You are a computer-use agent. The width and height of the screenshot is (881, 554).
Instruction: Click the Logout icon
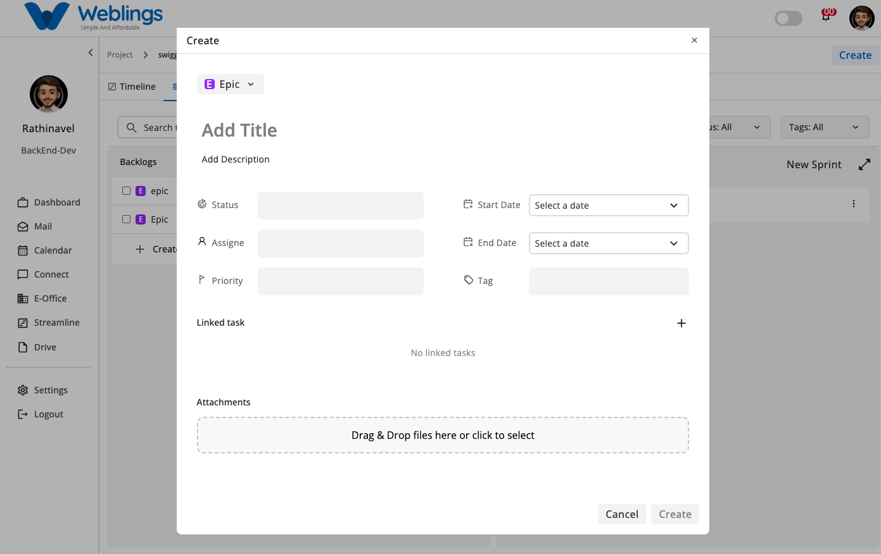pyautogui.click(x=23, y=414)
